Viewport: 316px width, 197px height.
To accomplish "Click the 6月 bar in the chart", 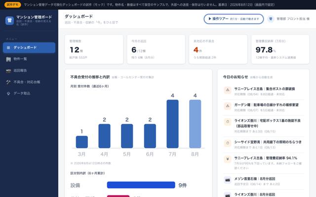I will coord(150,136).
